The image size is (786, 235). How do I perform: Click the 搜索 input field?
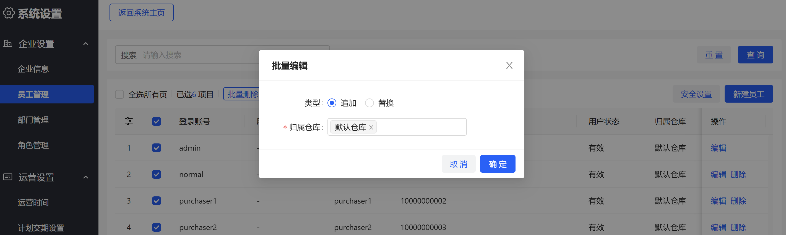222,55
